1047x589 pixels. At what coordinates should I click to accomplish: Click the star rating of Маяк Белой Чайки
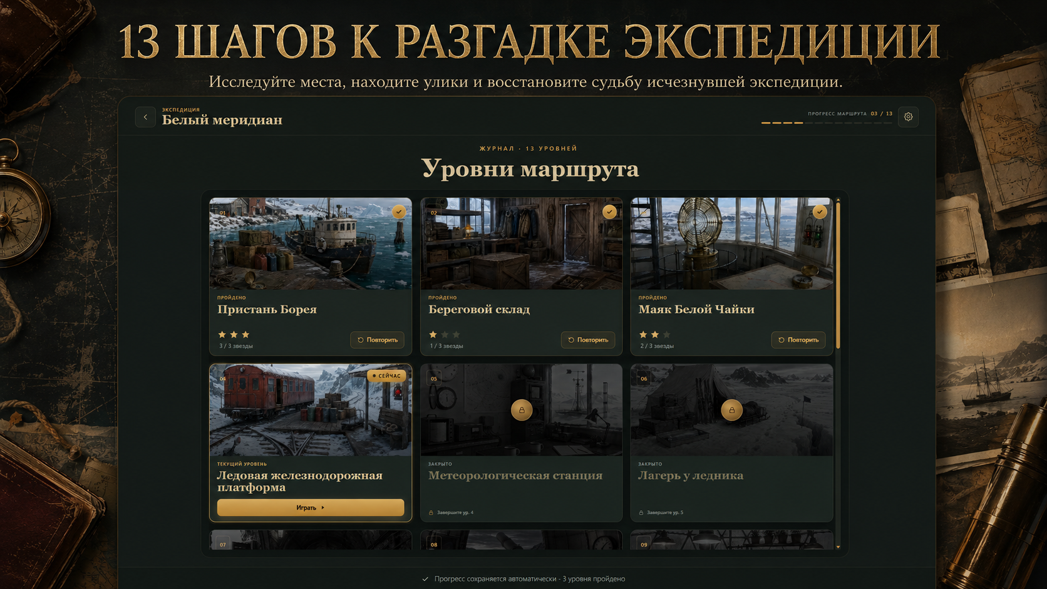(655, 334)
